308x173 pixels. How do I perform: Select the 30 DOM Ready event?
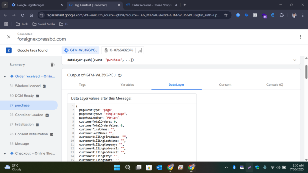[x=24, y=96]
